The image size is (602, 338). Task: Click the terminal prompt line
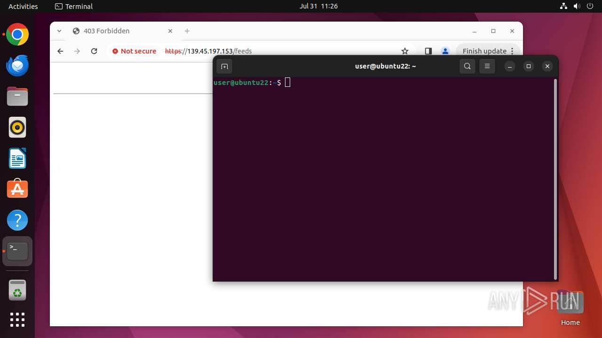pyautogui.click(x=252, y=83)
